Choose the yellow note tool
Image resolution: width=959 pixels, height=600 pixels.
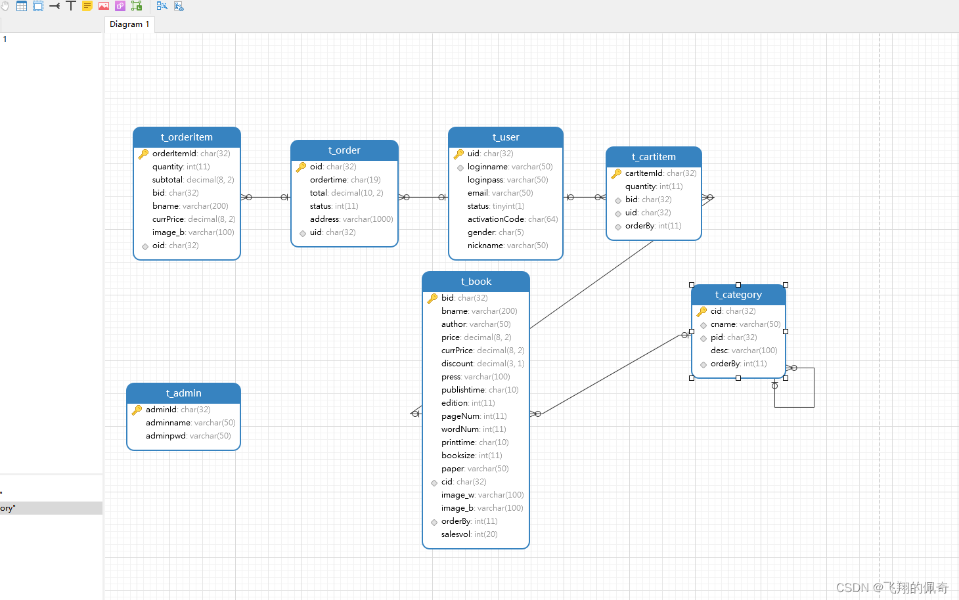click(87, 6)
